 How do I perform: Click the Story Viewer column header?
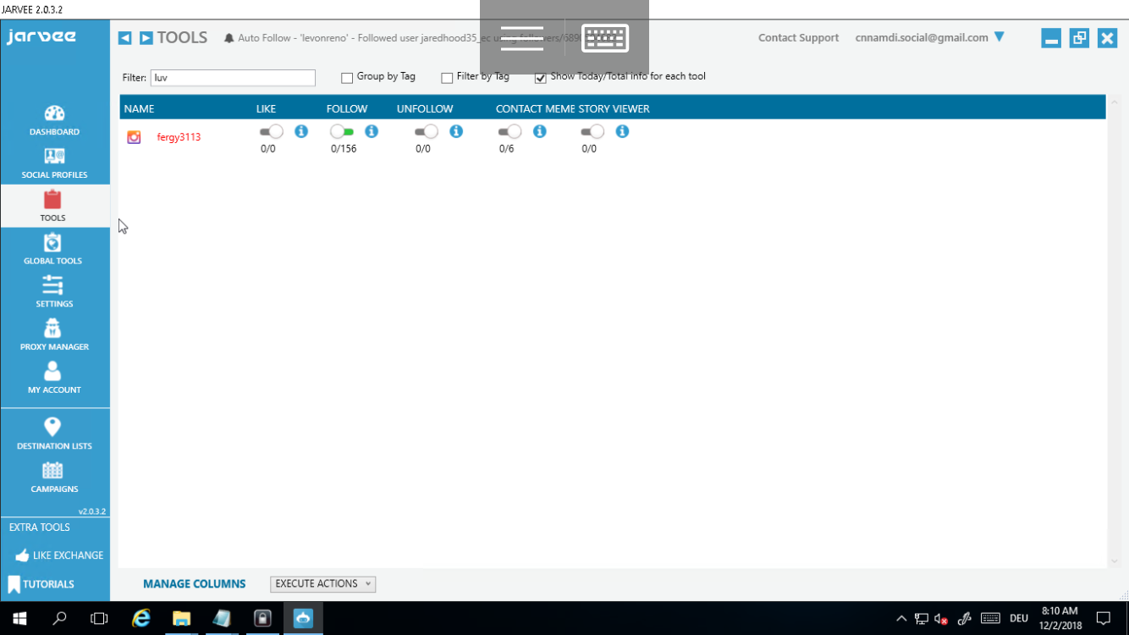tap(614, 108)
